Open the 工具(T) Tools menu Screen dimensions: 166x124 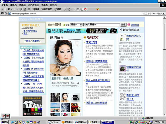44,5
